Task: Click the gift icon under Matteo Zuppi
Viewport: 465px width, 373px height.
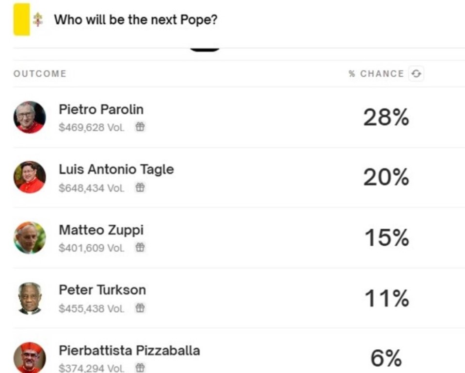Action: [x=140, y=248]
